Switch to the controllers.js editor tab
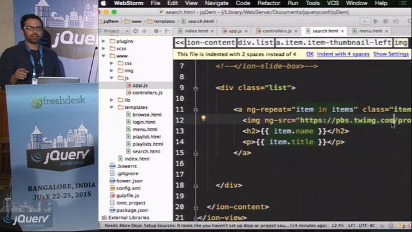The image size is (412, 232). (x=277, y=31)
